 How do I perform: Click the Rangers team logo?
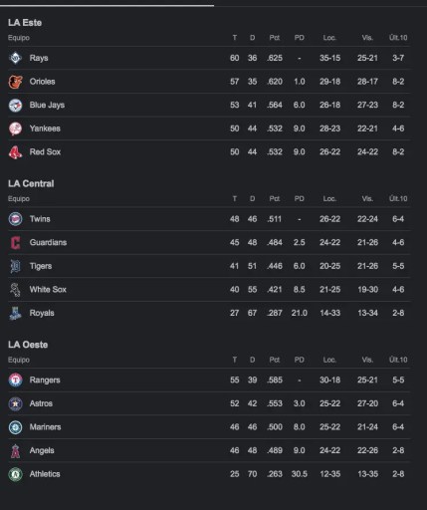(15, 380)
